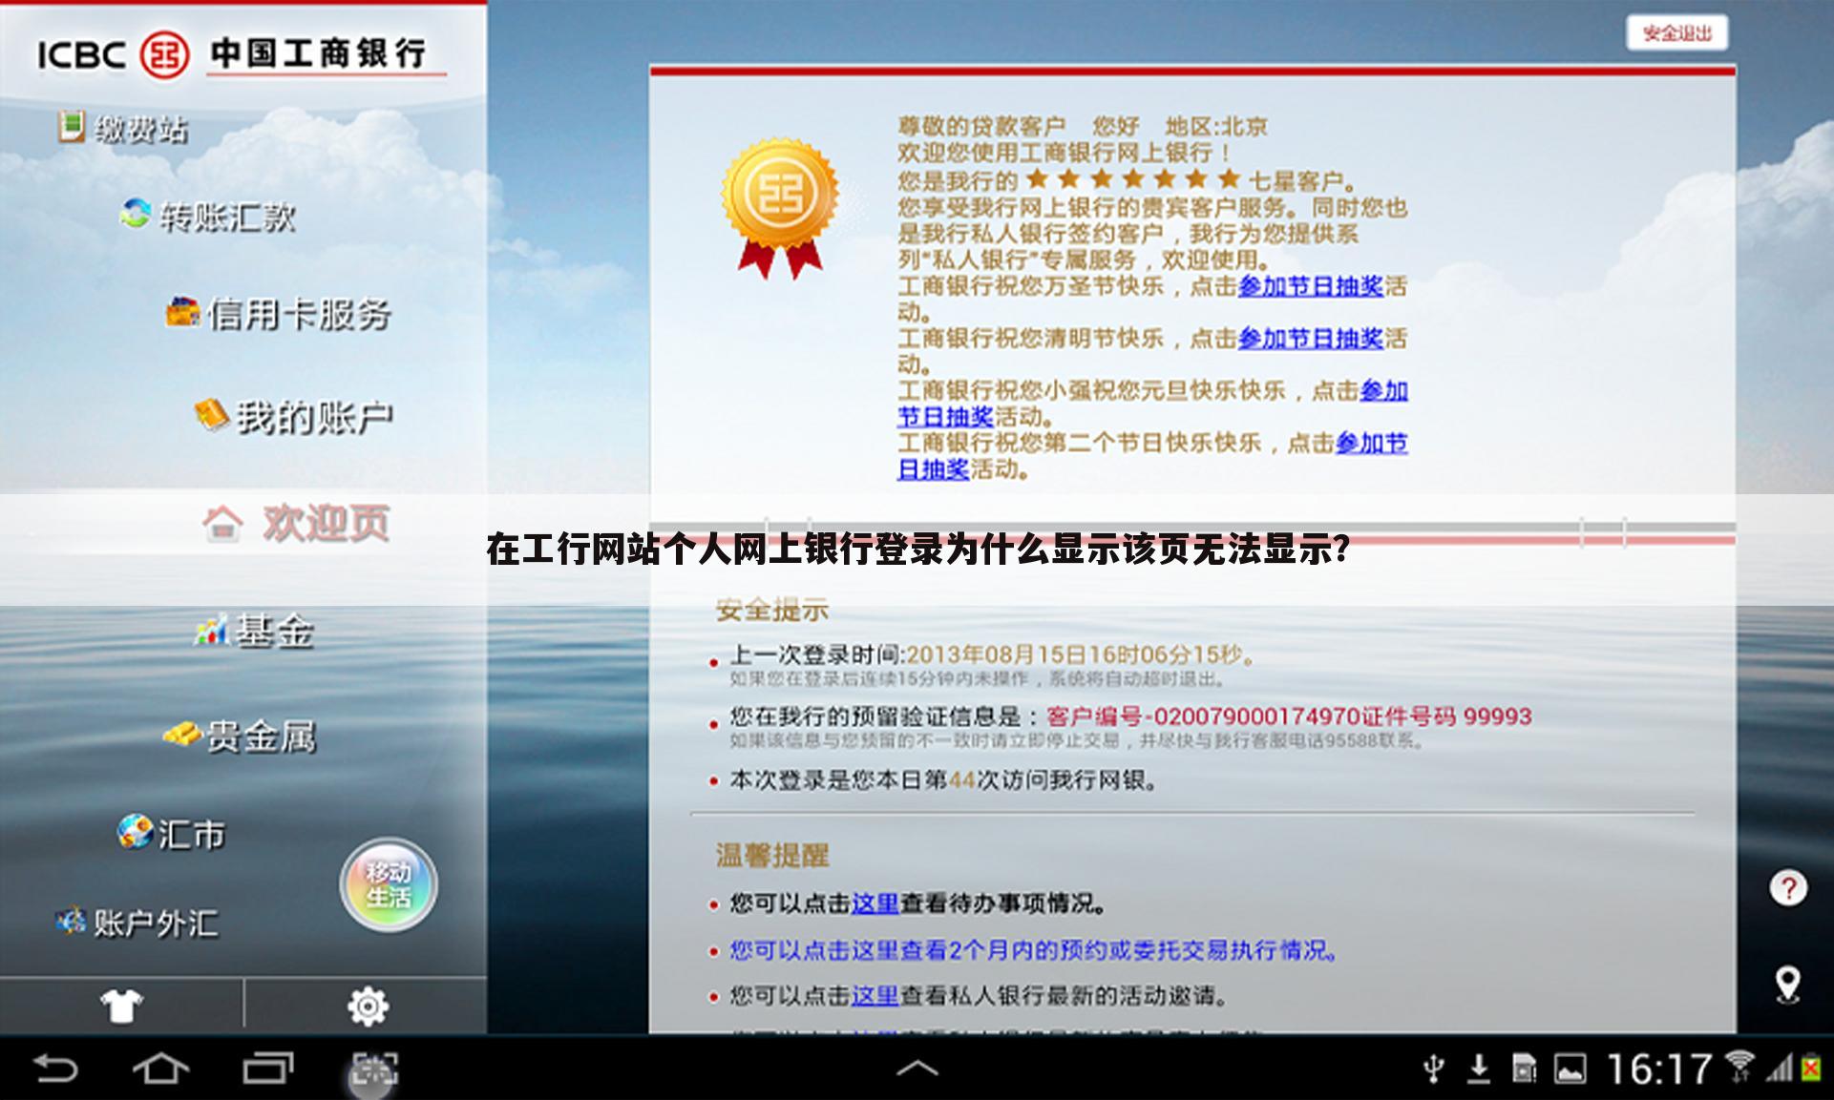This screenshot has height=1100, width=1834.
Task: Open the 基金 funds section
Action: (x=254, y=631)
